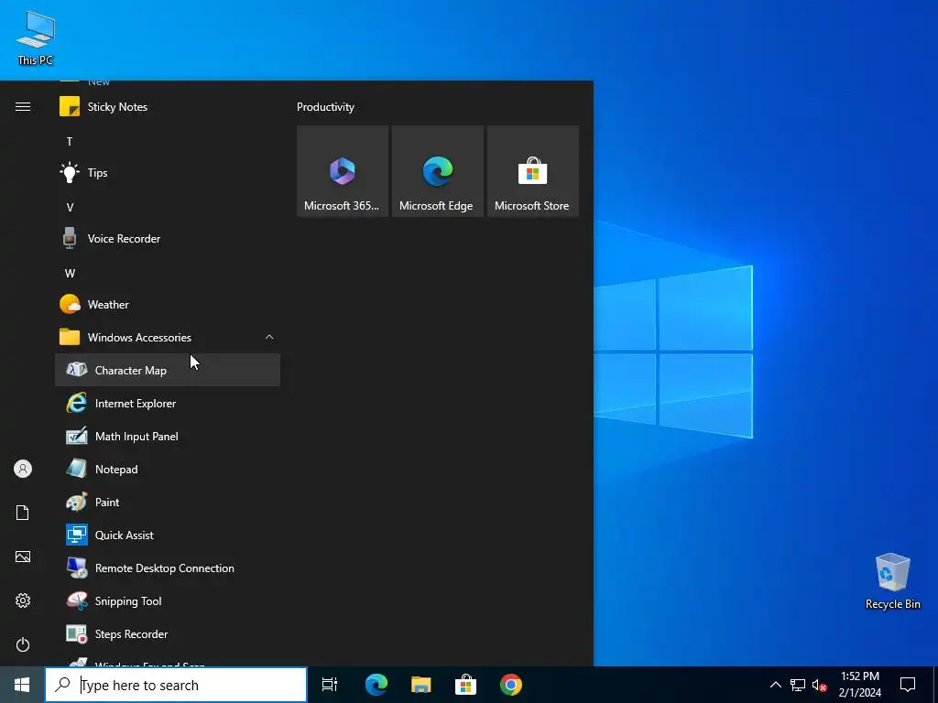Launch Edge from the taskbar
The width and height of the screenshot is (938, 703).
[376, 685]
